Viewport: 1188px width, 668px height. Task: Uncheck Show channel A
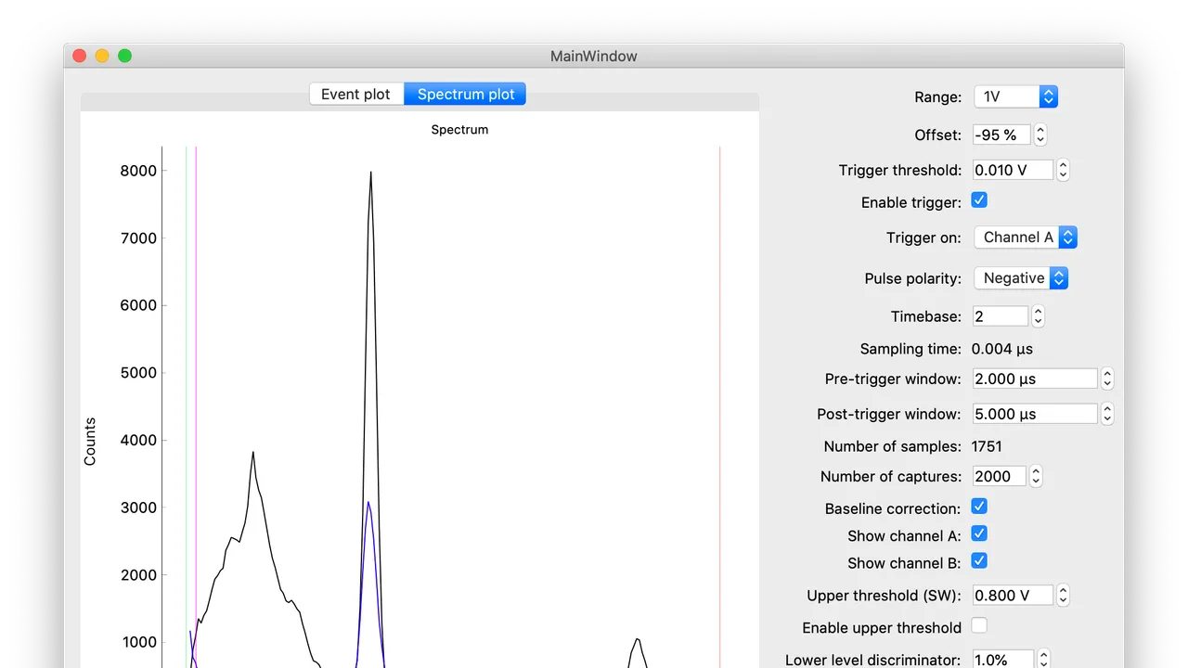[979, 533]
